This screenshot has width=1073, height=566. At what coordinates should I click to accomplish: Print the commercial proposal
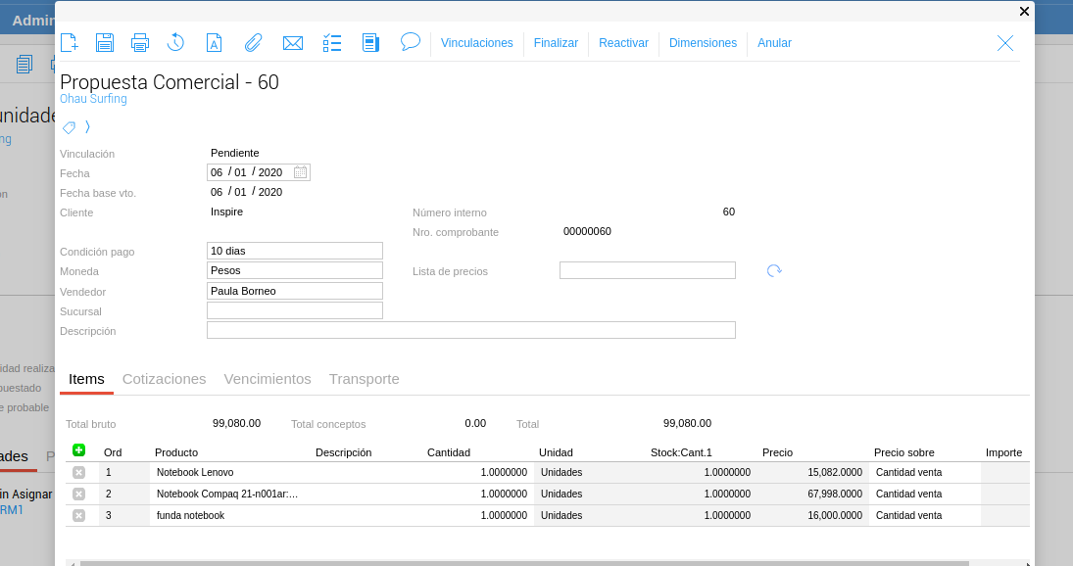point(140,42)
